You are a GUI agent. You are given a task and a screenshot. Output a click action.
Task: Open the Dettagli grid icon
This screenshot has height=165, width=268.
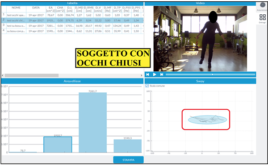(263, 17)
